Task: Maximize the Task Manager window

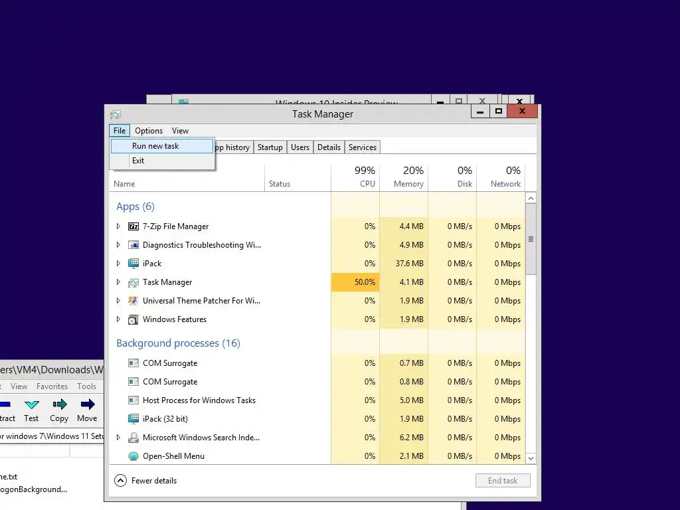Action: tap(499, 112)
